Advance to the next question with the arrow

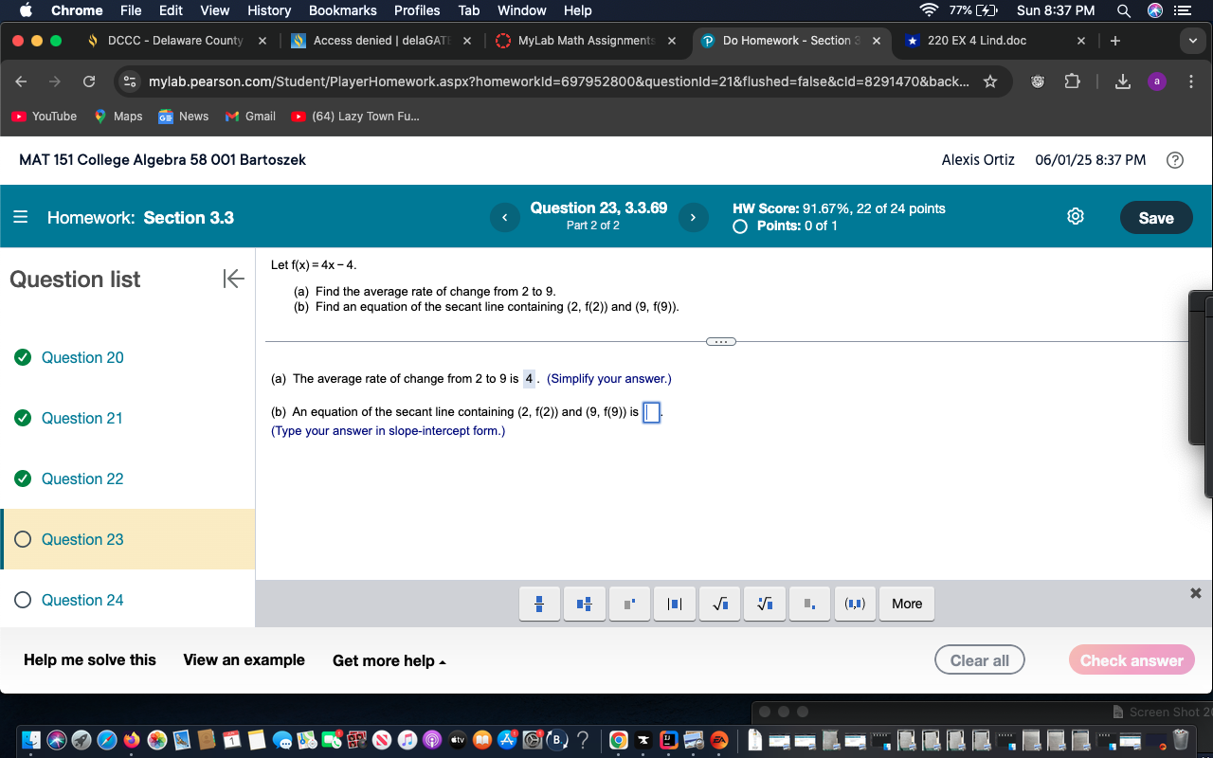coord(694,217)
